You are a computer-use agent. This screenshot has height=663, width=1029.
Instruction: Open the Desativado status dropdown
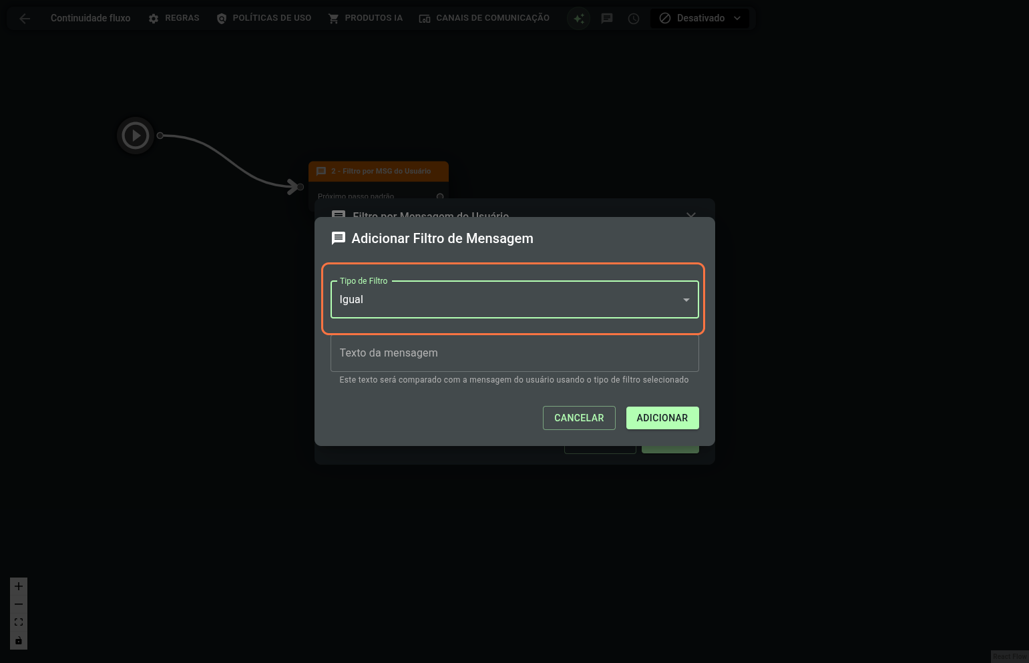[x=700, y=19]
